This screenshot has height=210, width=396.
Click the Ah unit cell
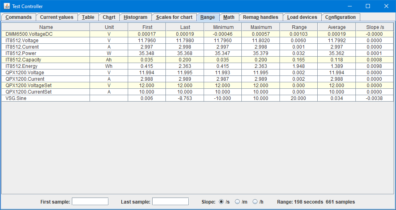tap(109, 60)
